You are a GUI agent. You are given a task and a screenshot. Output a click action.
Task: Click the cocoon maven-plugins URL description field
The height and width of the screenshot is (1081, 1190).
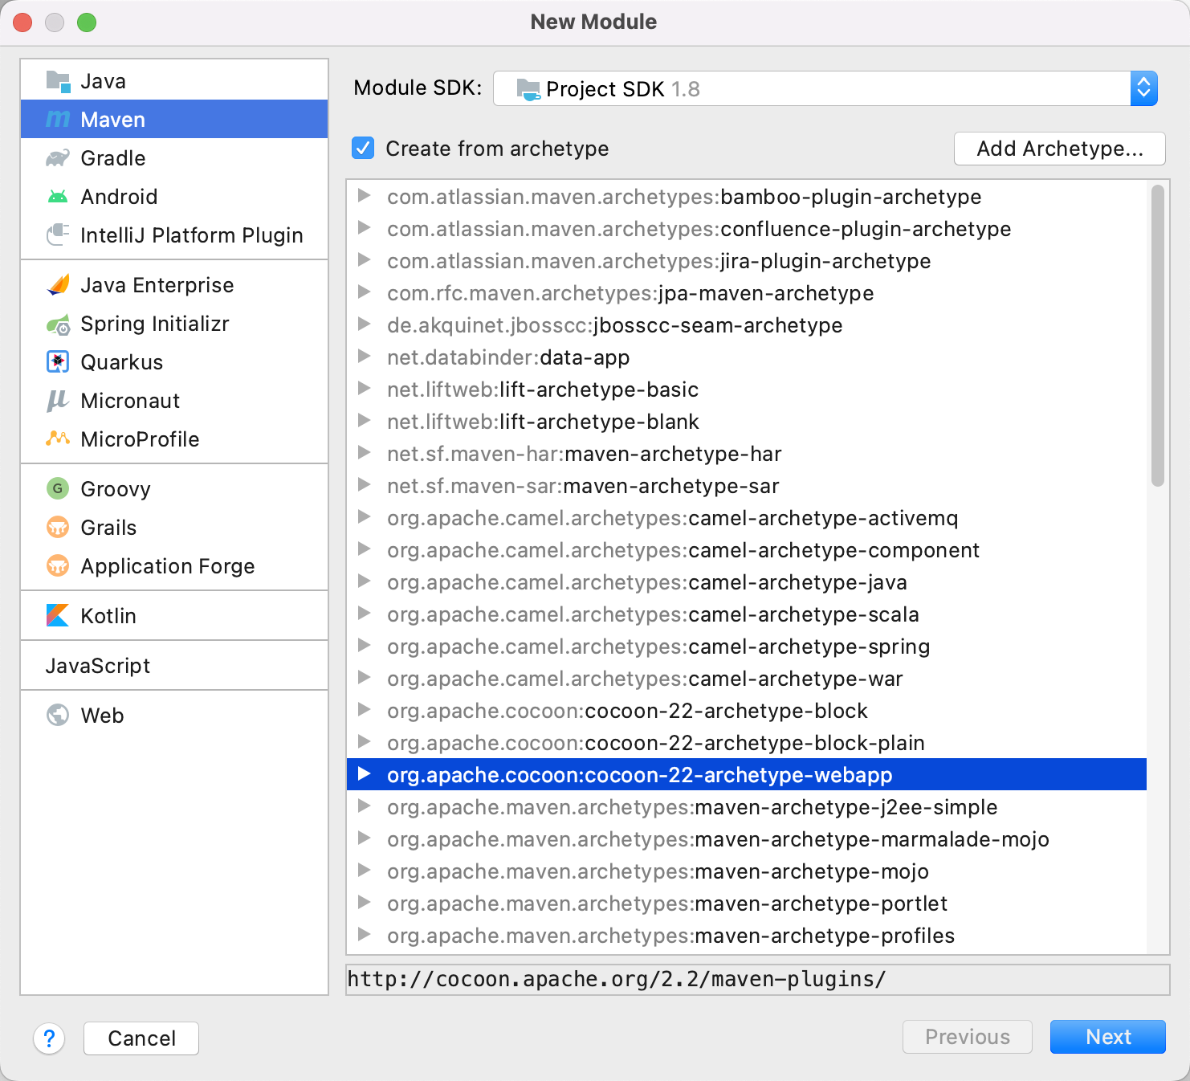pos(757,980)
